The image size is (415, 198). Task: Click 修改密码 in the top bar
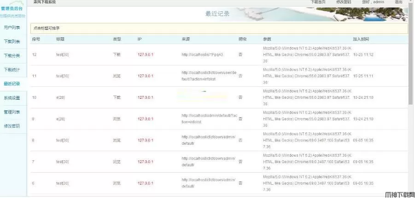tap(343, 2)
